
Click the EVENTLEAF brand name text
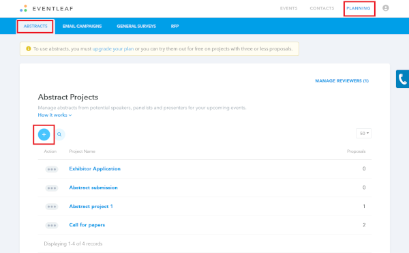coord(52,9)
